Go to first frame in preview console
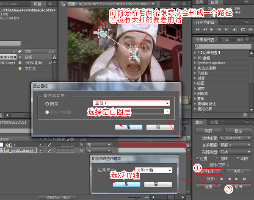The height and width of the screenshot is (200, 254). pyautogui.click(x=198, y=29)
